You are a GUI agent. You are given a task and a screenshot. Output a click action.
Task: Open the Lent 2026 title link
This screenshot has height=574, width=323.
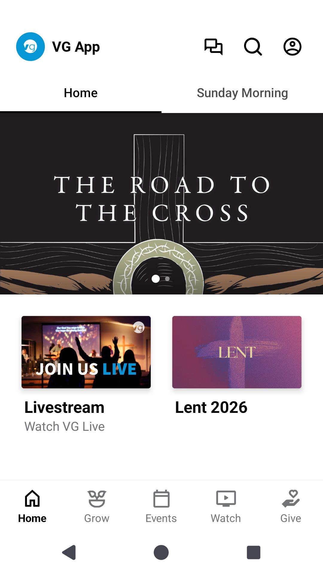click(211, 407)
